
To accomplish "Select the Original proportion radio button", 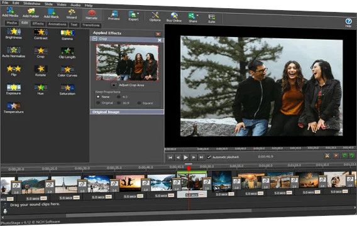I will [x=98, y=103].
